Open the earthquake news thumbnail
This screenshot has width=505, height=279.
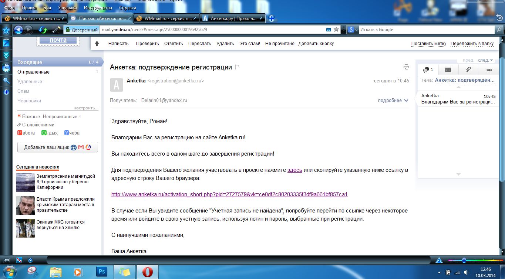[26, 182]
